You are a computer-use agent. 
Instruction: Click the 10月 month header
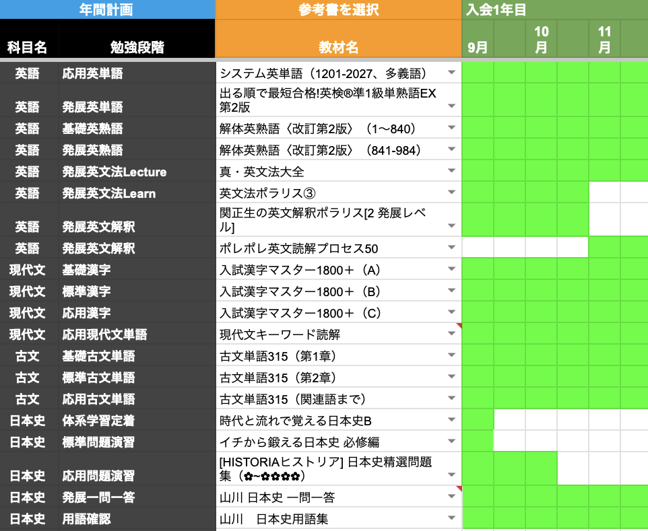(x=541, y=39)
